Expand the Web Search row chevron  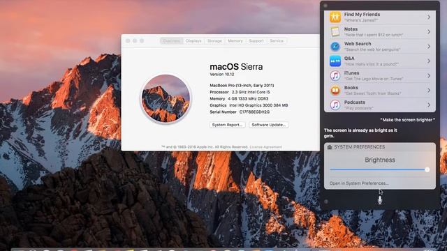point(429,47)
